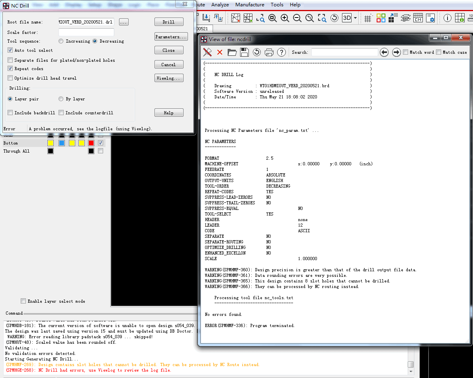The image size is (473, 378).
Task: Open the Analyze menu
Action: 220,4
